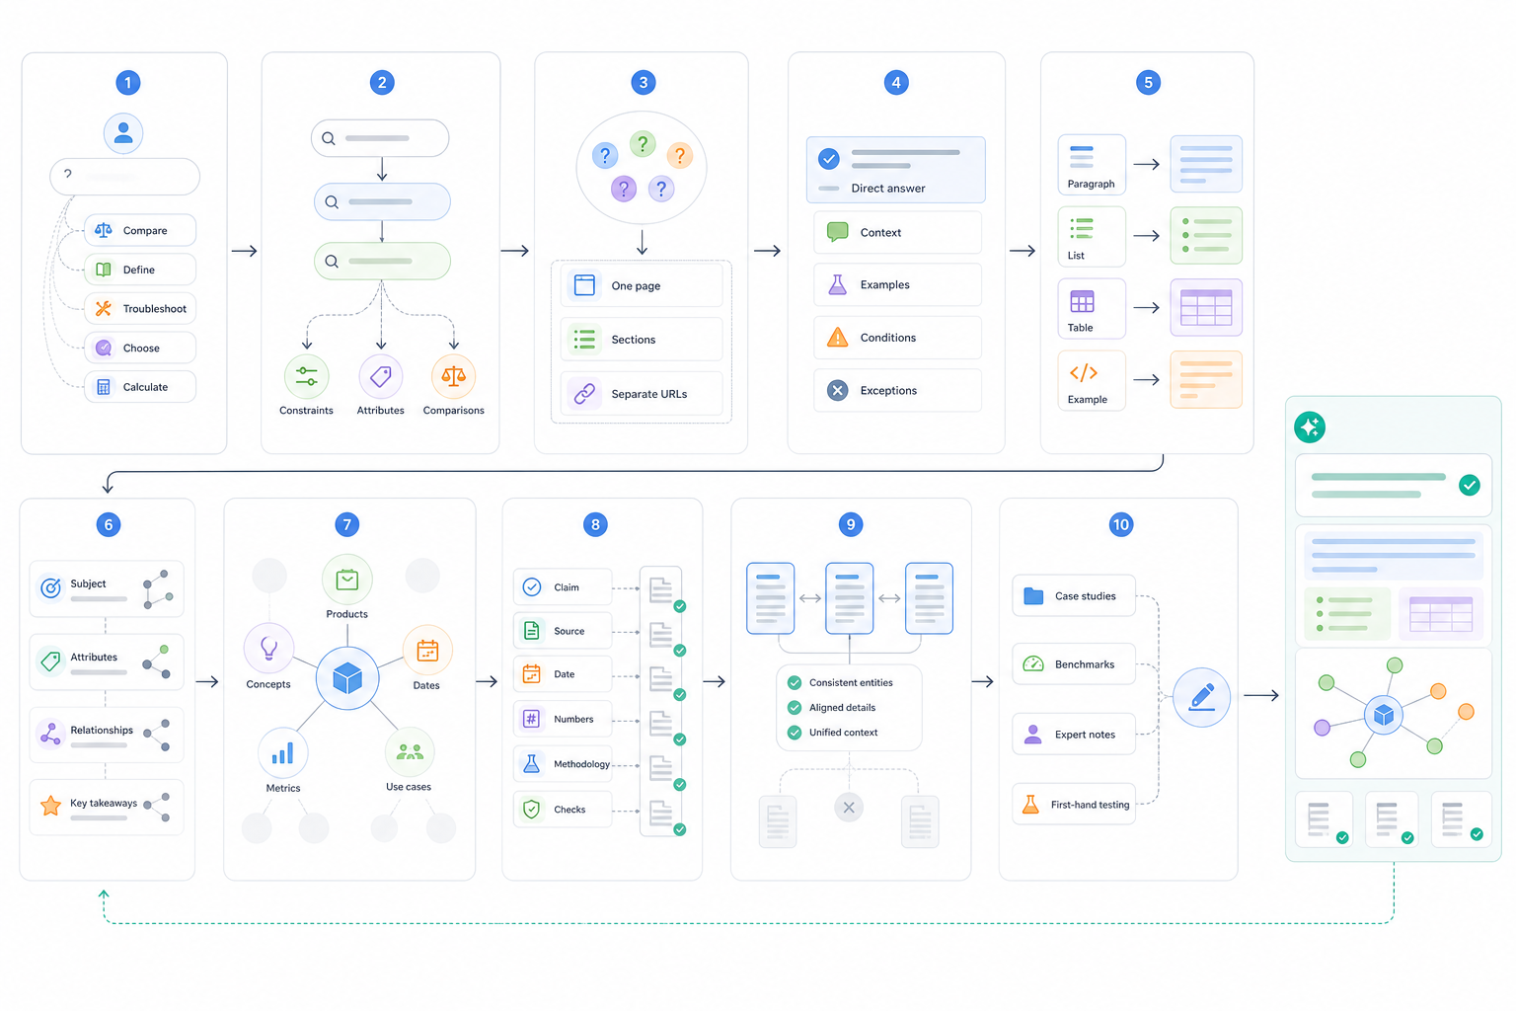The width and height of the screenshot is (1516, 1011).
Task: Click the First-hand testing card
Action: [x=1074, y=805]
